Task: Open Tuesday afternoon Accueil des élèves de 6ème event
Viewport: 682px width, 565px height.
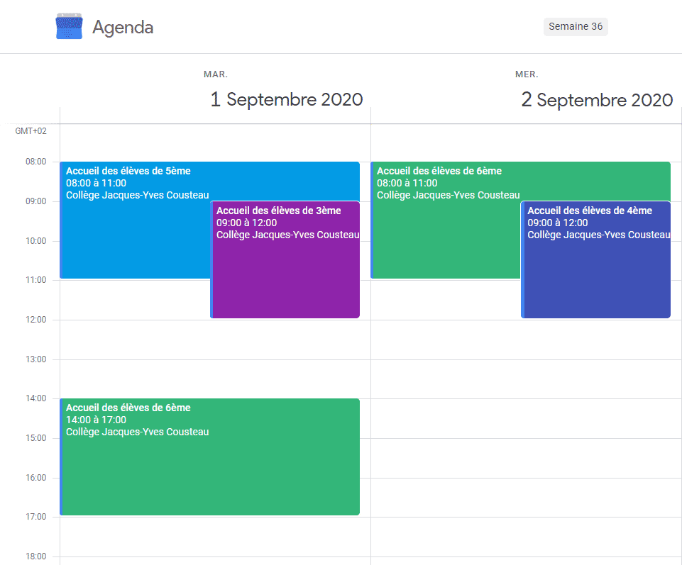Action: 209,457
